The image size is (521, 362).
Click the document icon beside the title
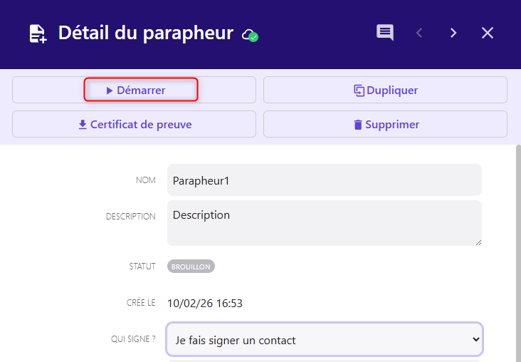coord(38,33)
